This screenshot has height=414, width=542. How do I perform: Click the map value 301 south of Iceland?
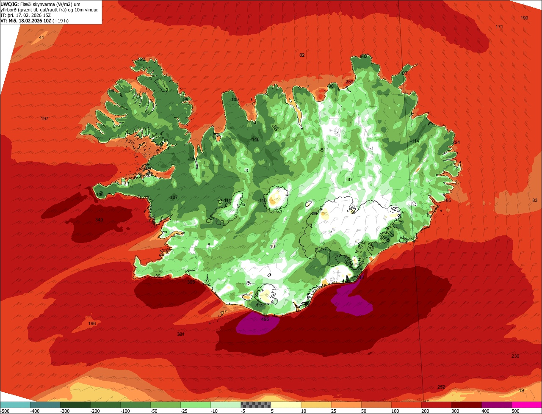(x=181, y=334)
